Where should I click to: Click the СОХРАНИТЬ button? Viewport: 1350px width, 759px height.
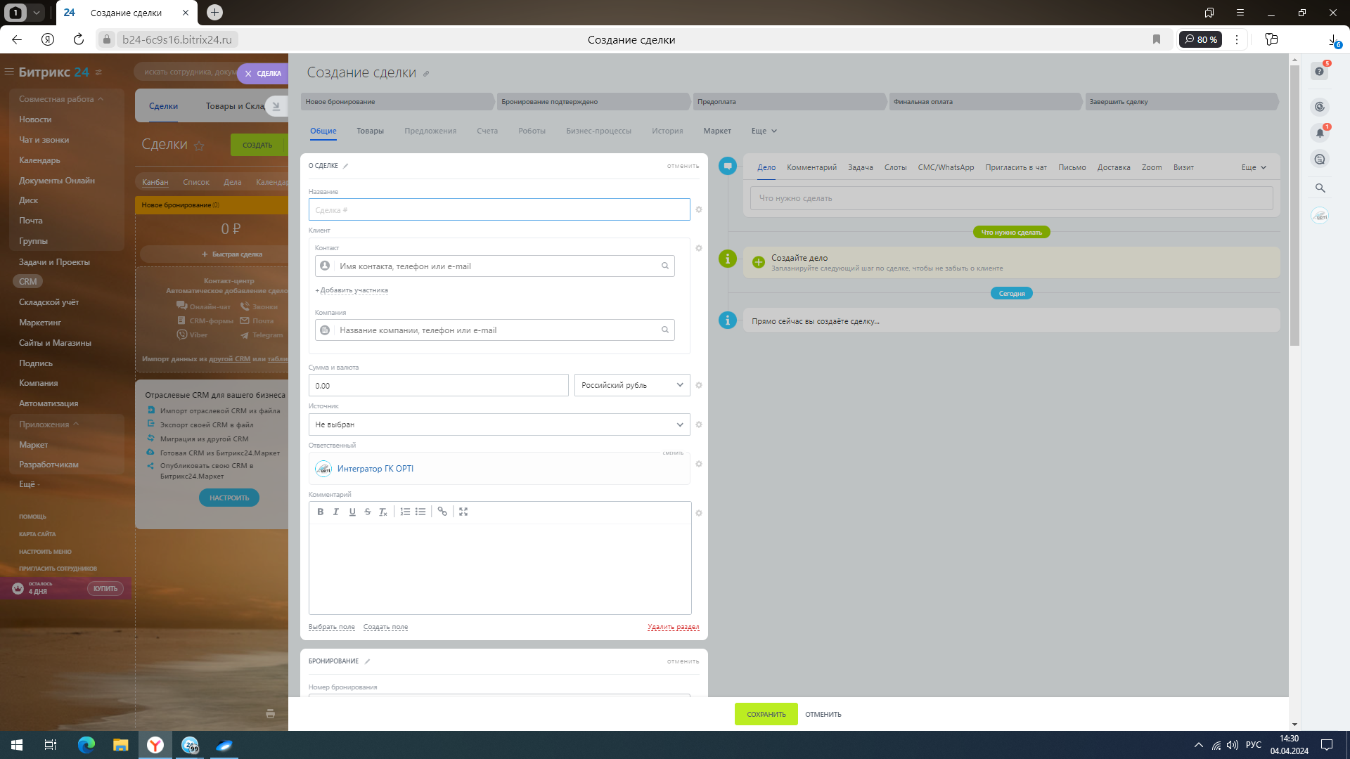[x=766, y=714]
